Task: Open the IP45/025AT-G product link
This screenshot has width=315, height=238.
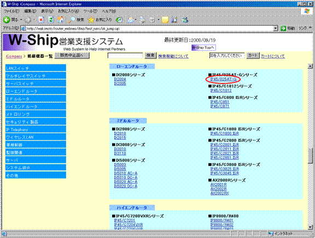Action: point(223,79)
